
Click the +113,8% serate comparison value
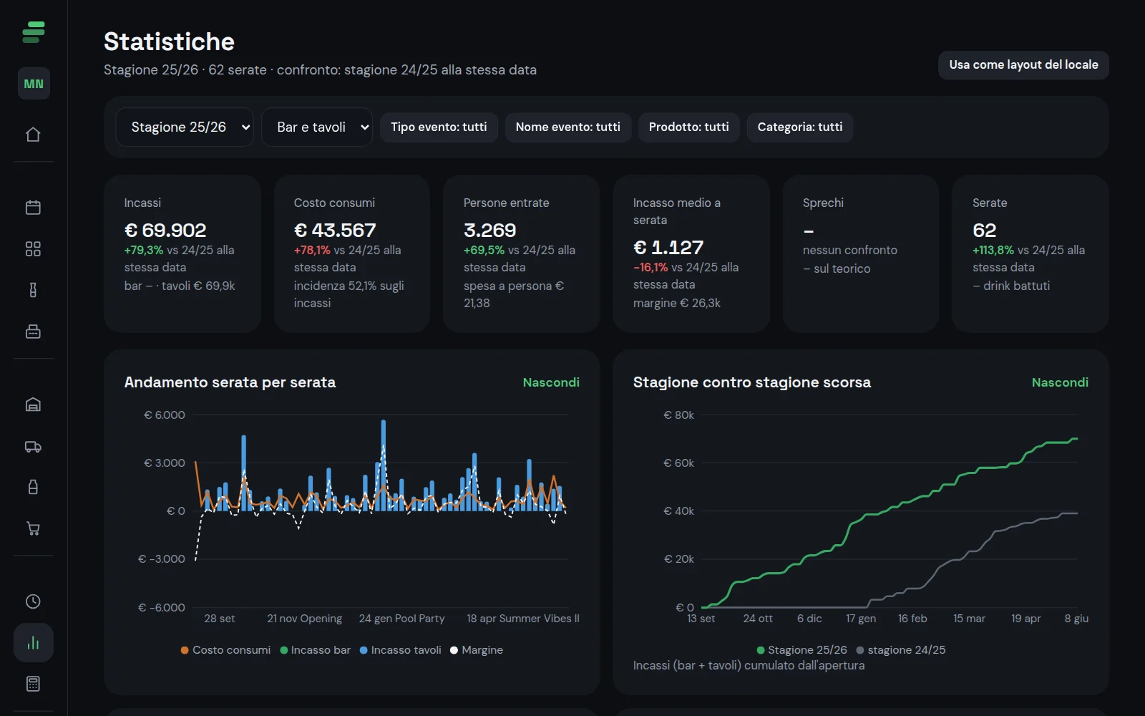click(x=993, y=251)
